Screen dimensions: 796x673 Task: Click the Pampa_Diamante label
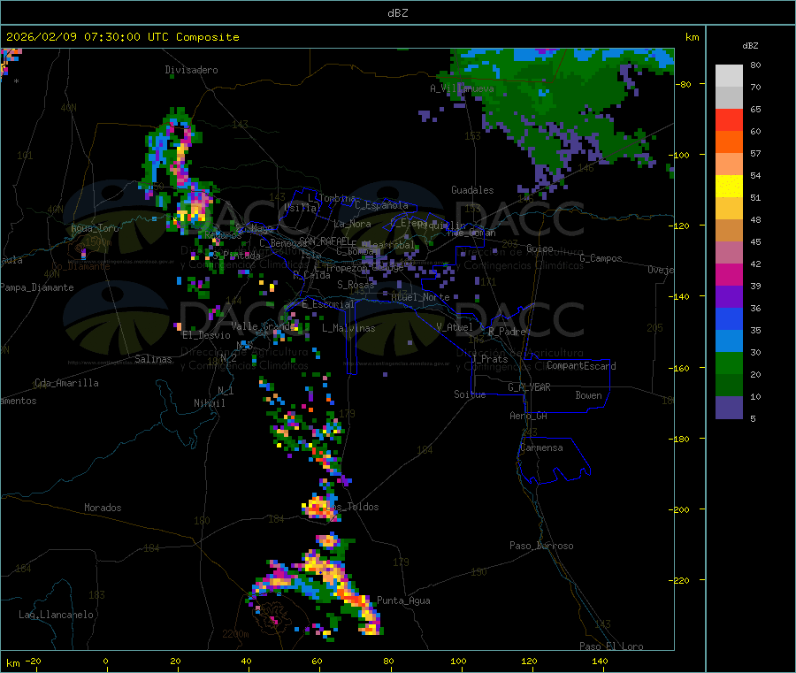tap(37, 287)
